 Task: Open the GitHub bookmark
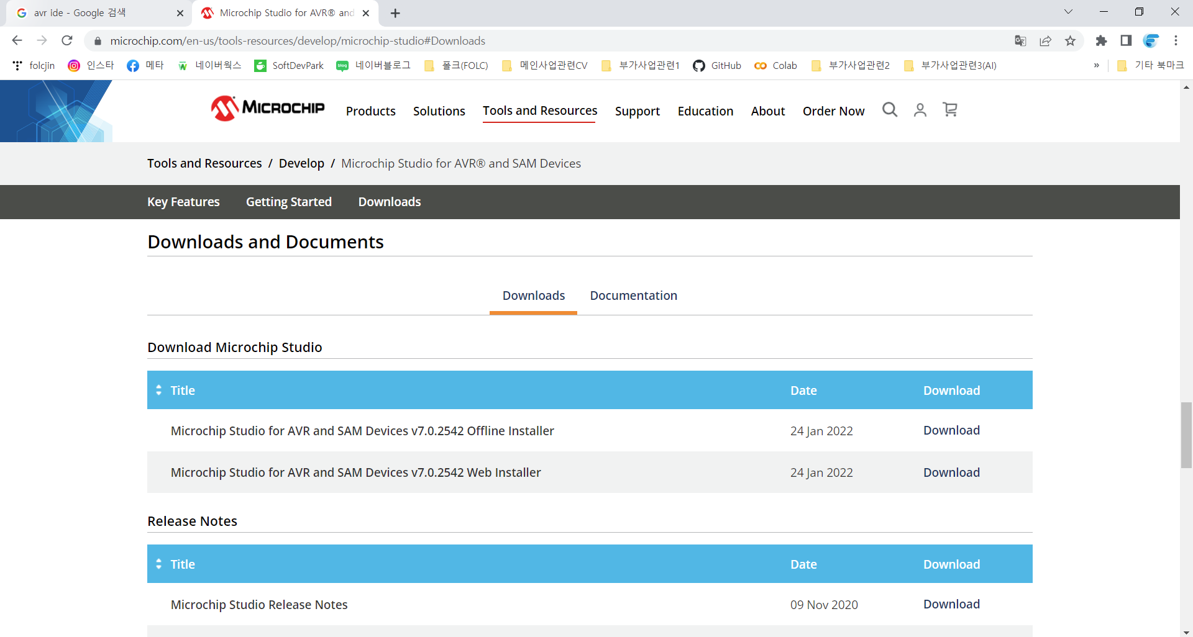pyautogui.click(x=717, y=65)
